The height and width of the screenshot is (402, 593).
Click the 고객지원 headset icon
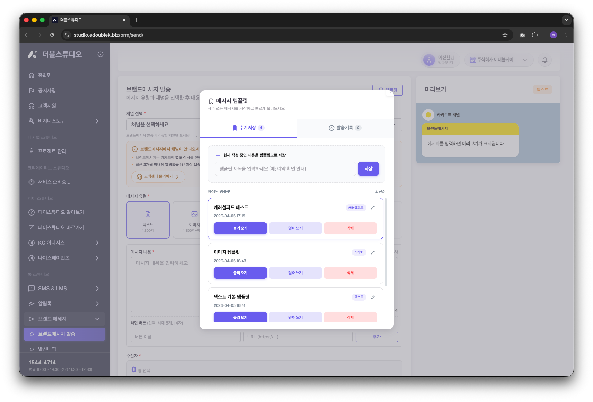coord(32,106)
